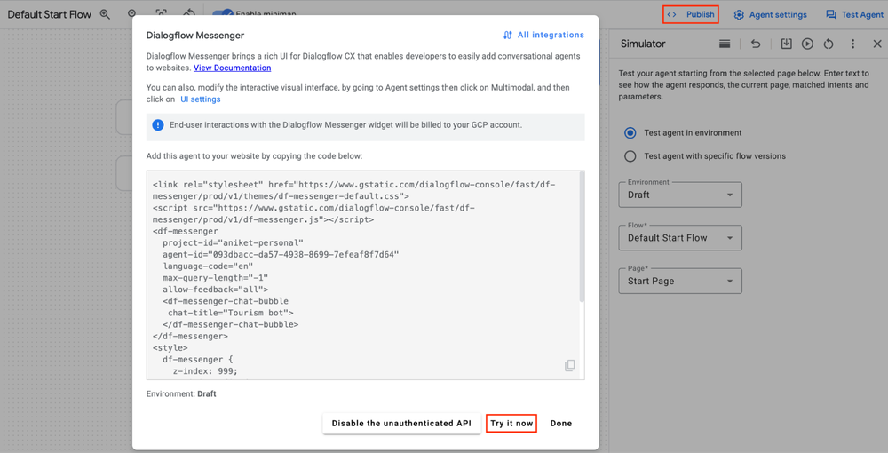Click the Test Agent chat icon
The height and width of the screenshot is (453, 888).
tap(831, 15)
